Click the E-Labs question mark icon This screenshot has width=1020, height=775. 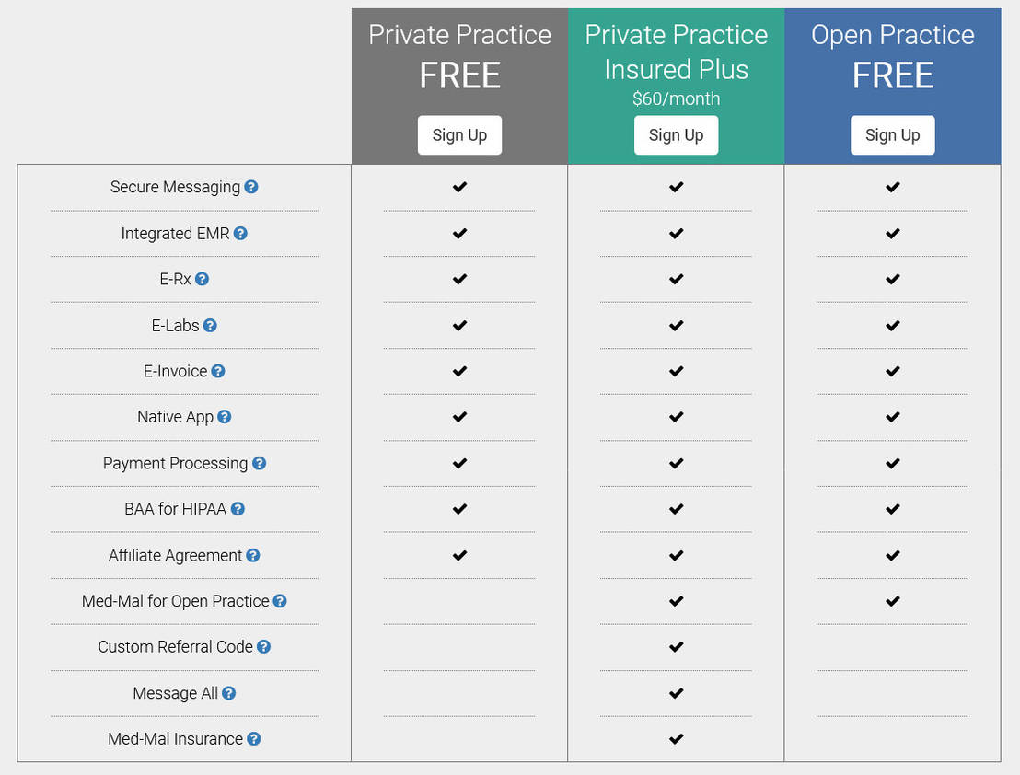209,325
